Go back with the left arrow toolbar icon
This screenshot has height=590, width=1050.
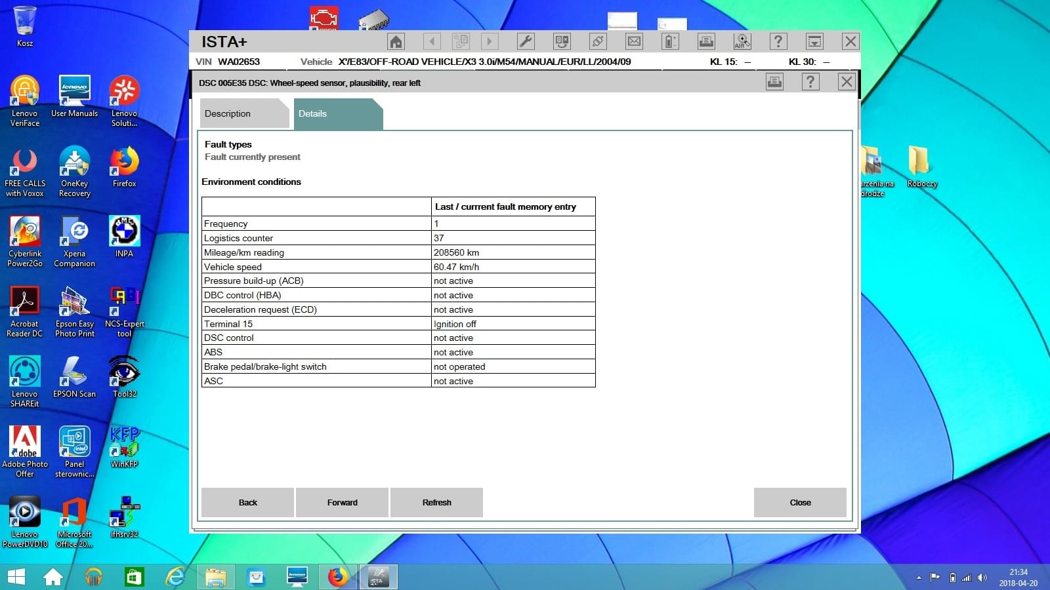click(432, 42)
